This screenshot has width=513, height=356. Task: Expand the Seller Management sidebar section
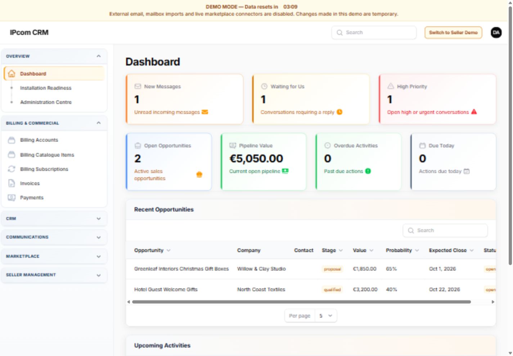tap(99, 275)
